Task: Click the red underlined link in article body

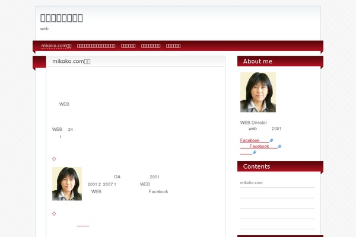Action: pos(83,225)
